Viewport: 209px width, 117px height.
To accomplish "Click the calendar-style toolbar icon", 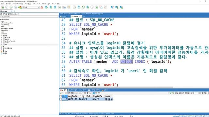I will (101, 7).
